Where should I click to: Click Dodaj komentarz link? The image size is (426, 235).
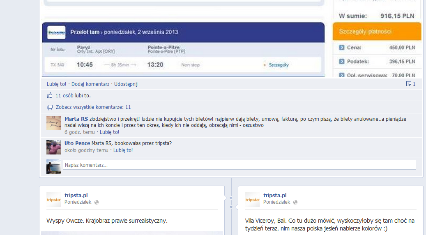[90, 84]
